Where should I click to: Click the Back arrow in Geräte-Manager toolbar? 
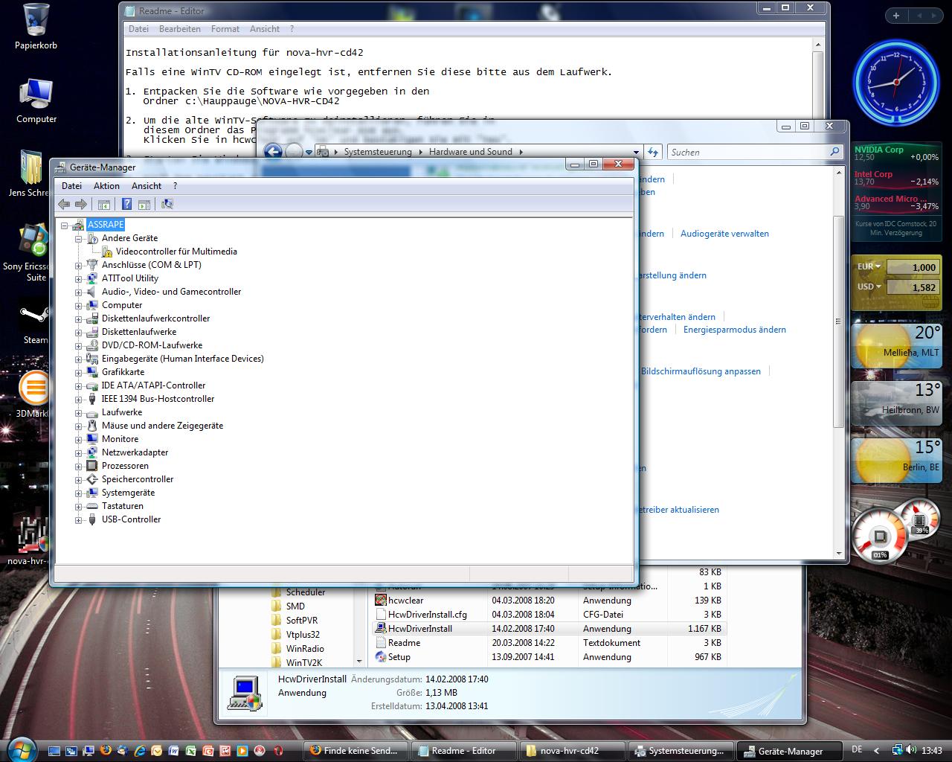[64, 204]
